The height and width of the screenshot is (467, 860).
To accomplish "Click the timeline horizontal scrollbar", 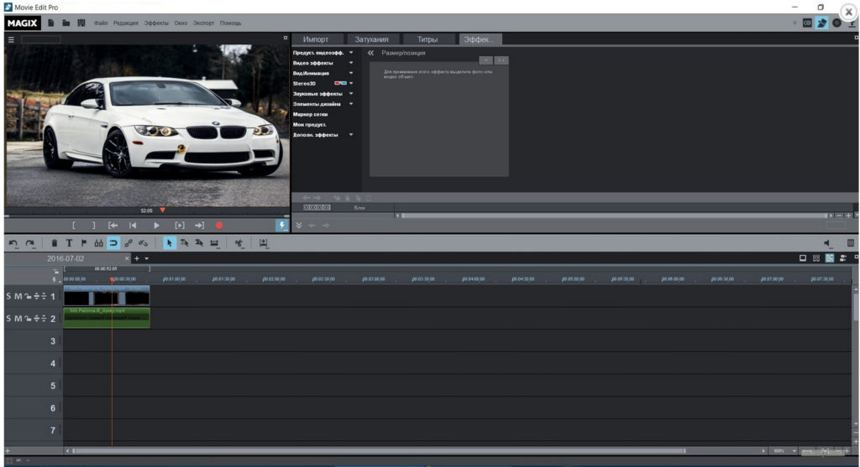I will click(378, 451).
